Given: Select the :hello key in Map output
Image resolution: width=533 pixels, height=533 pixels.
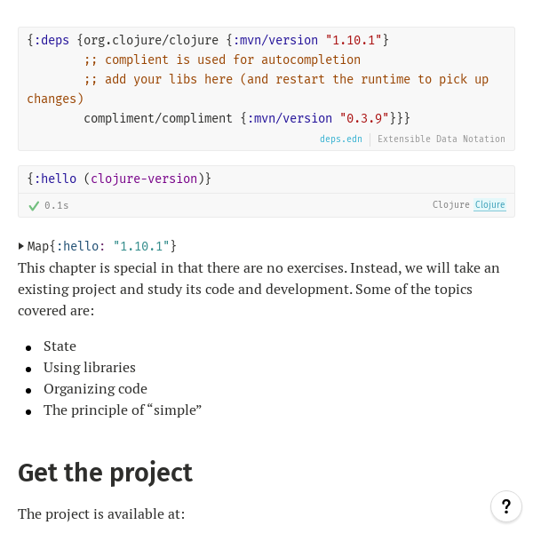Looking at the screenshot, I should tap(81, 246).
